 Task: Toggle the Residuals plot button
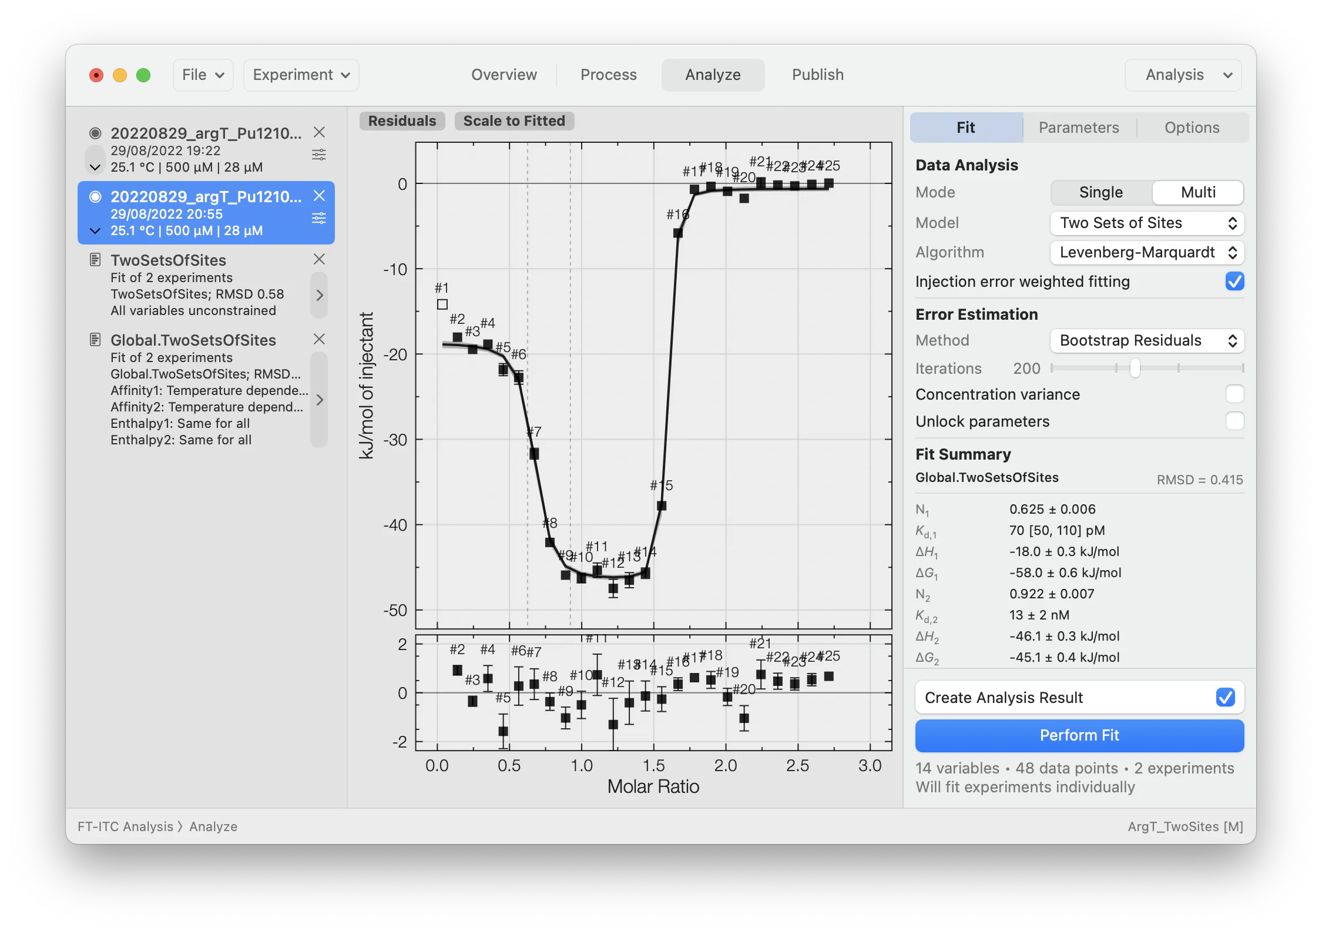(x=402, y=121)
